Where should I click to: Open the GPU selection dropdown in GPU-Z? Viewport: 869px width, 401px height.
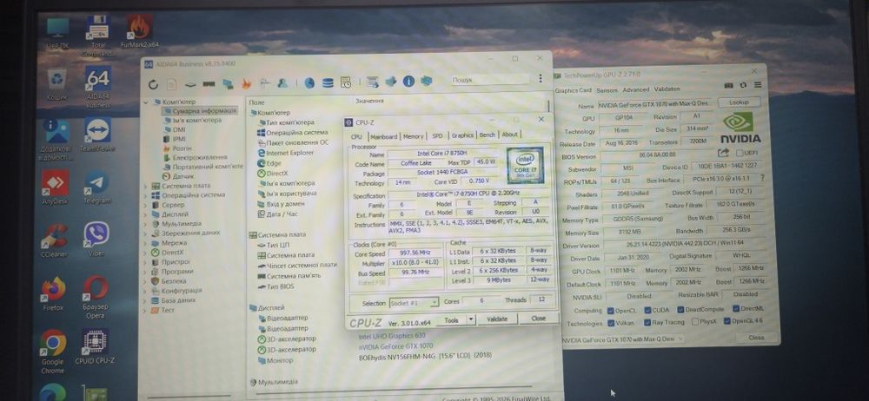pos(623,339)
